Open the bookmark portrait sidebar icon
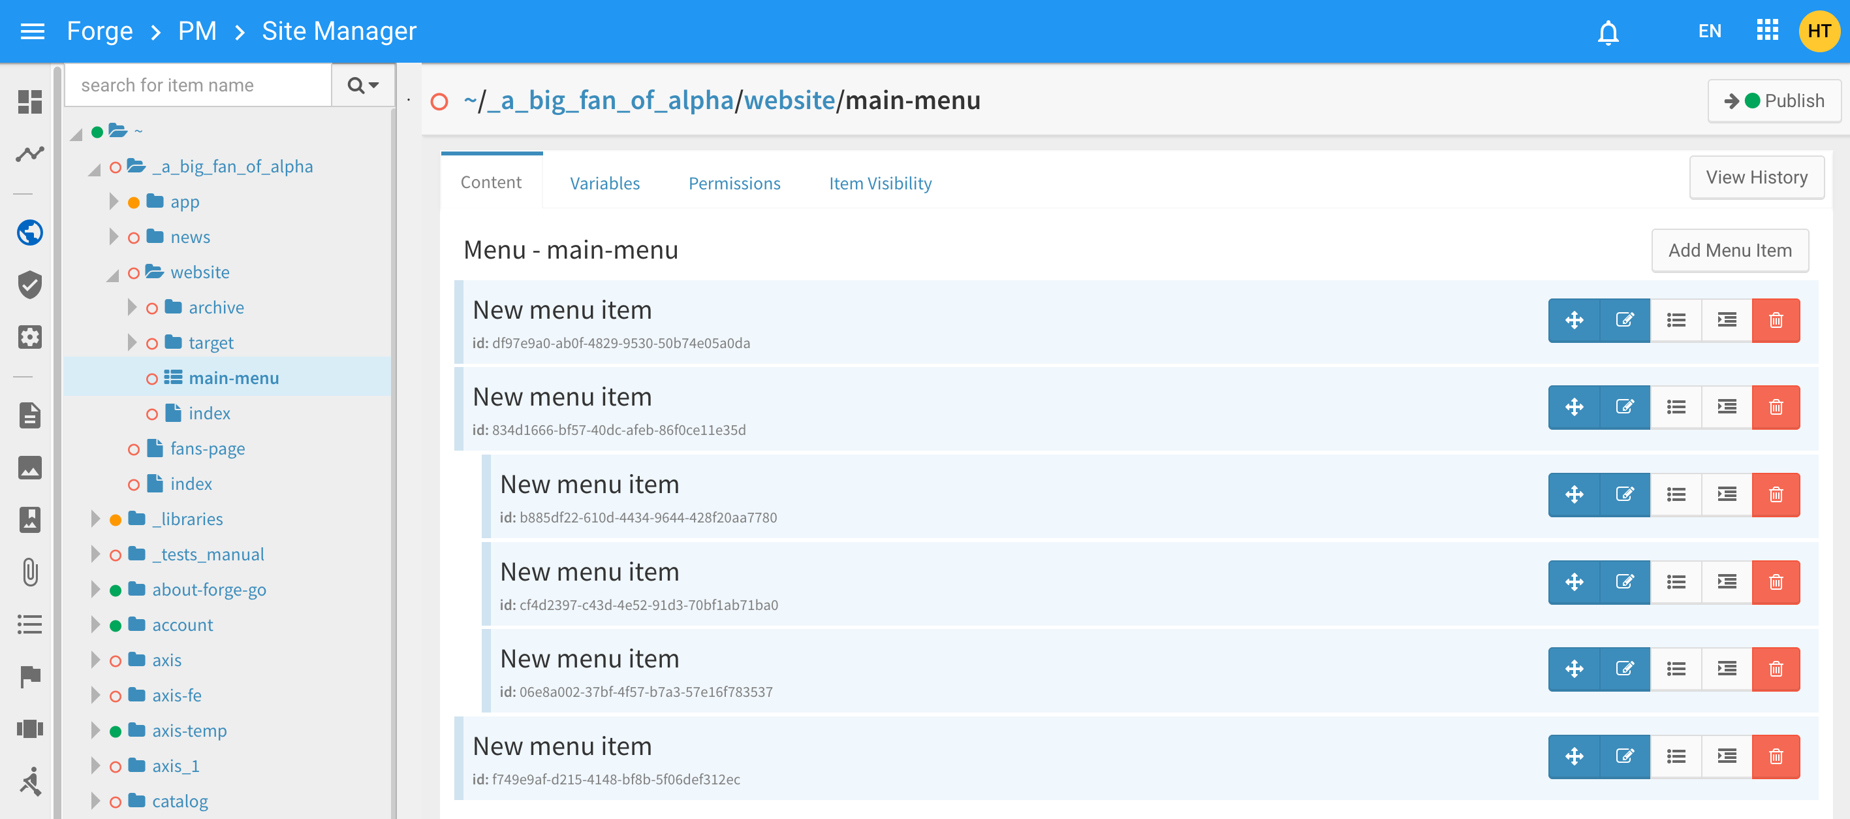The width and height of the screenshot is (1850, 819). [x=29, y=519]
